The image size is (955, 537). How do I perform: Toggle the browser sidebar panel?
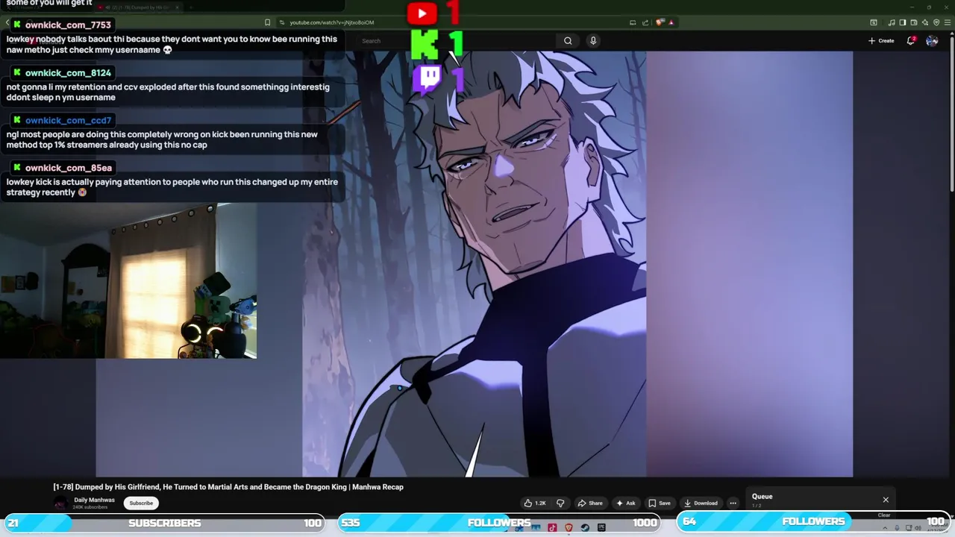pos(903,22)
